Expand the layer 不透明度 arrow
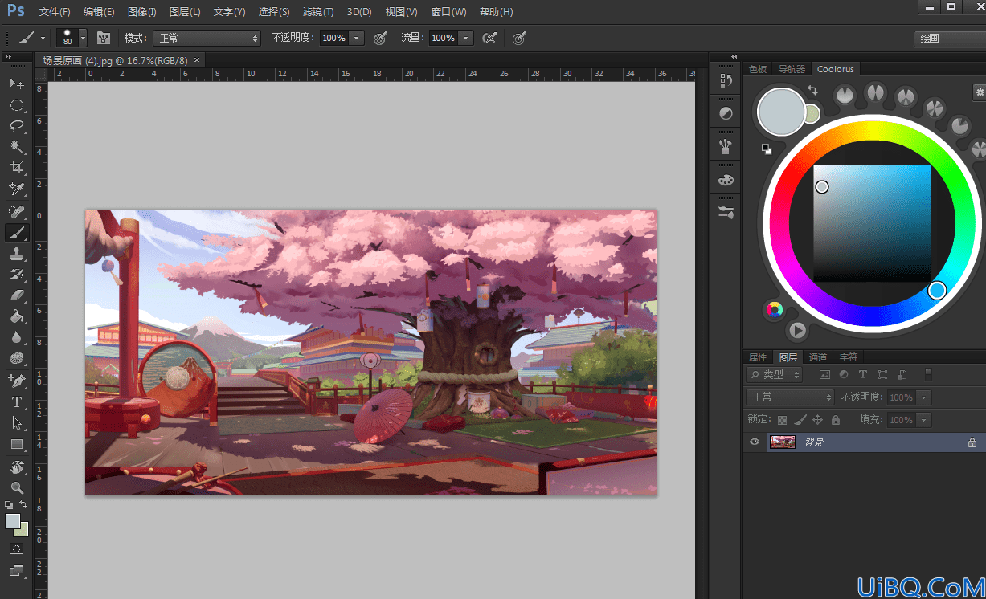This screenshot has width=986, height=599. click(924, 397)
